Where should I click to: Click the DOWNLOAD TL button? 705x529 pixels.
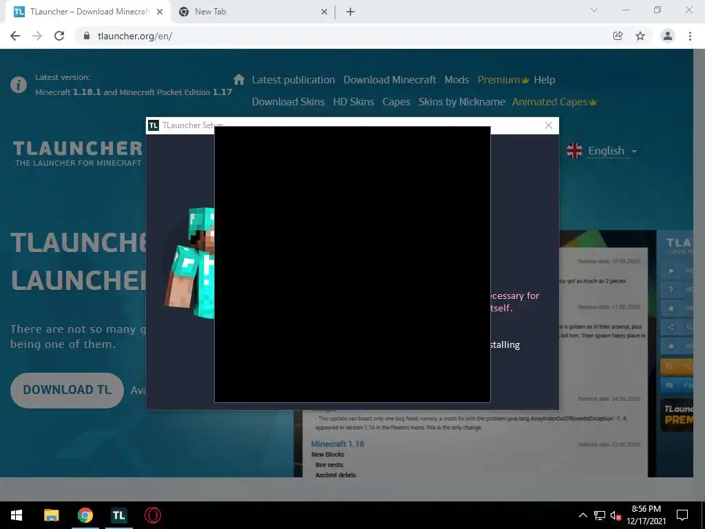pyautogui.click(x=67, y=390)
